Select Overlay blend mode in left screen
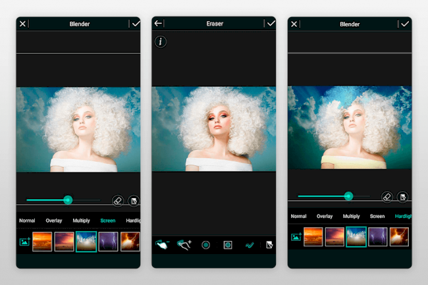Screen dimensions: 428x285 [x=54, y=220]
